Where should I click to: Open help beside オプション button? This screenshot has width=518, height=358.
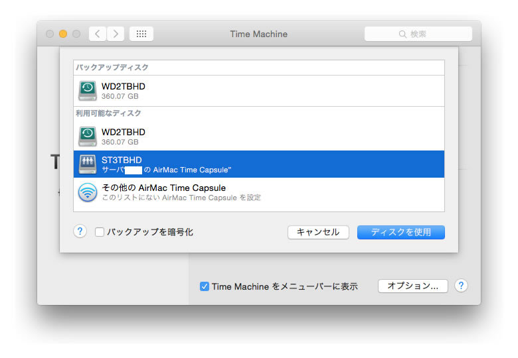(461, 286)
